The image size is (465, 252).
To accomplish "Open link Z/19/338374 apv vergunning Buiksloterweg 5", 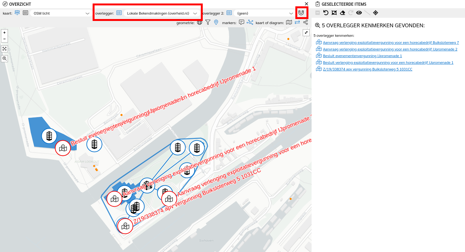I will (367, 69).
